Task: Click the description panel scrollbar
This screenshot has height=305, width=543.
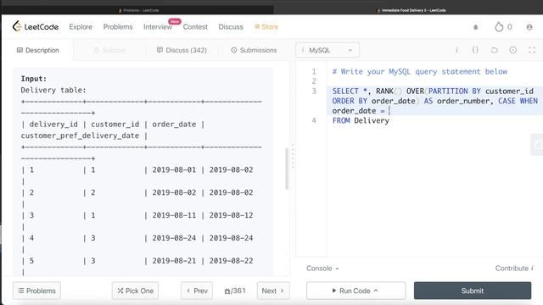Action: point(287,169)
